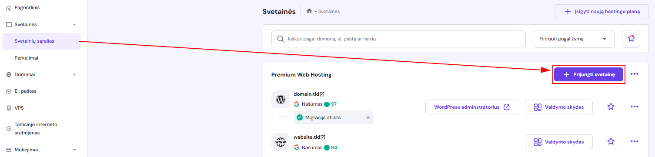This screenshot has width=655, height=157.
Task: Click the home breadcrumb icon
Action: tap(309, 11)
